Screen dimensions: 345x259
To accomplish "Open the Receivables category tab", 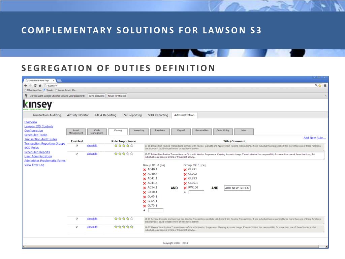I will click(202, 132).
